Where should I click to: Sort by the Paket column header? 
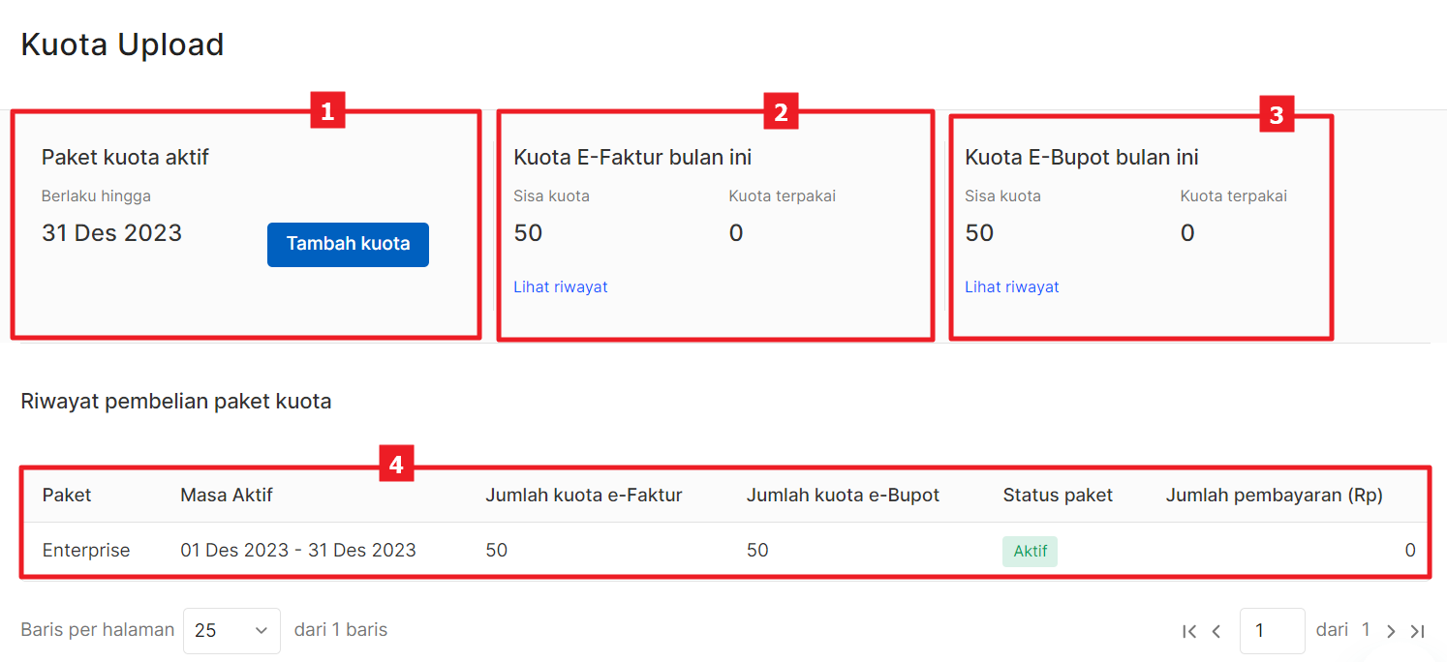pos(67,495)
